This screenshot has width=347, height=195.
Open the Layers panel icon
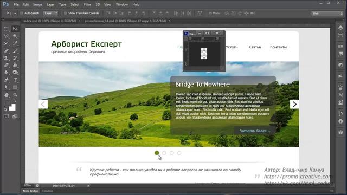(340, 28)
